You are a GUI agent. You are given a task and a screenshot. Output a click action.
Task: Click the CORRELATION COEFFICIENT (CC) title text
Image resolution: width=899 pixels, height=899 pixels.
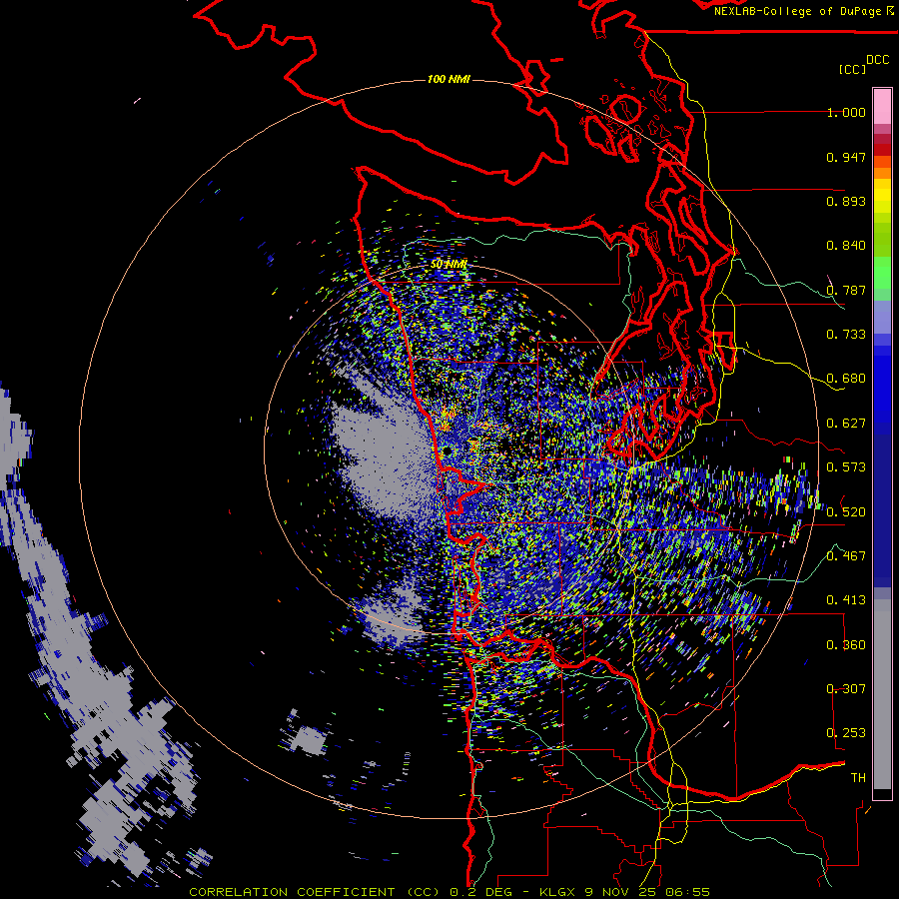point(315,892)
